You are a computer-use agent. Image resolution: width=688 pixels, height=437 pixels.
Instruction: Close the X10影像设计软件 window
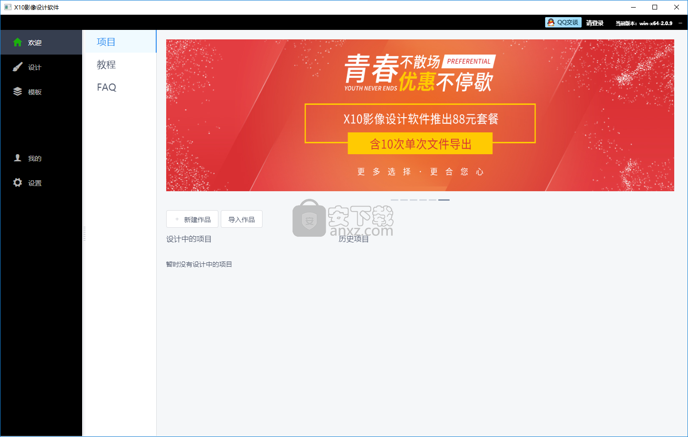tap(677, 7)
